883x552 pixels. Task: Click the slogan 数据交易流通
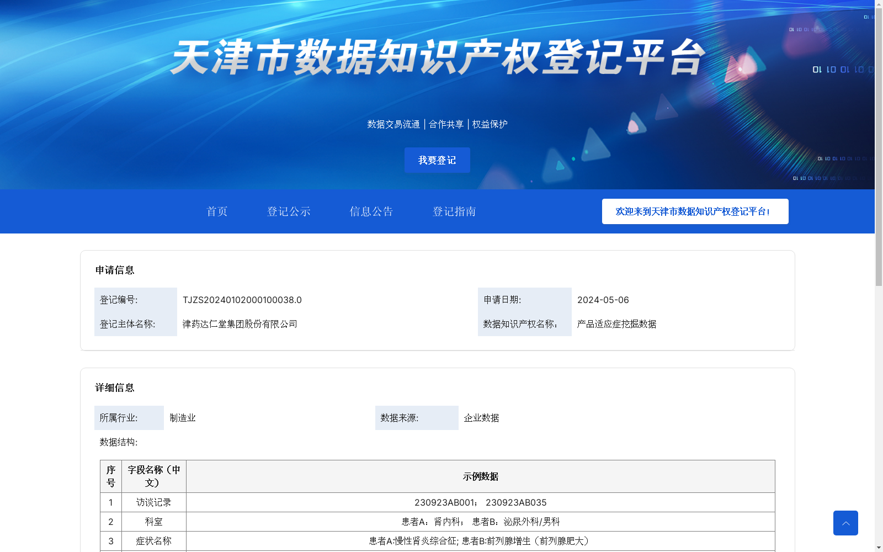pyautogui.click(x=393, y=124)
